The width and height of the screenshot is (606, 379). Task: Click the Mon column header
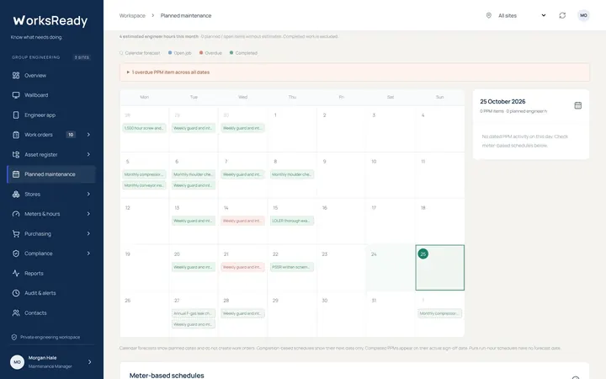144,97
